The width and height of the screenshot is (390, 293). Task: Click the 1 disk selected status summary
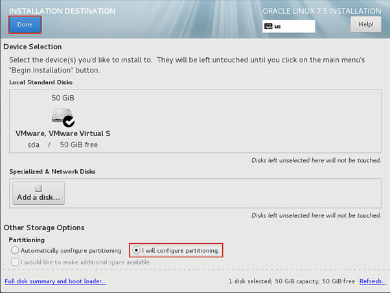tap(292, 281)
